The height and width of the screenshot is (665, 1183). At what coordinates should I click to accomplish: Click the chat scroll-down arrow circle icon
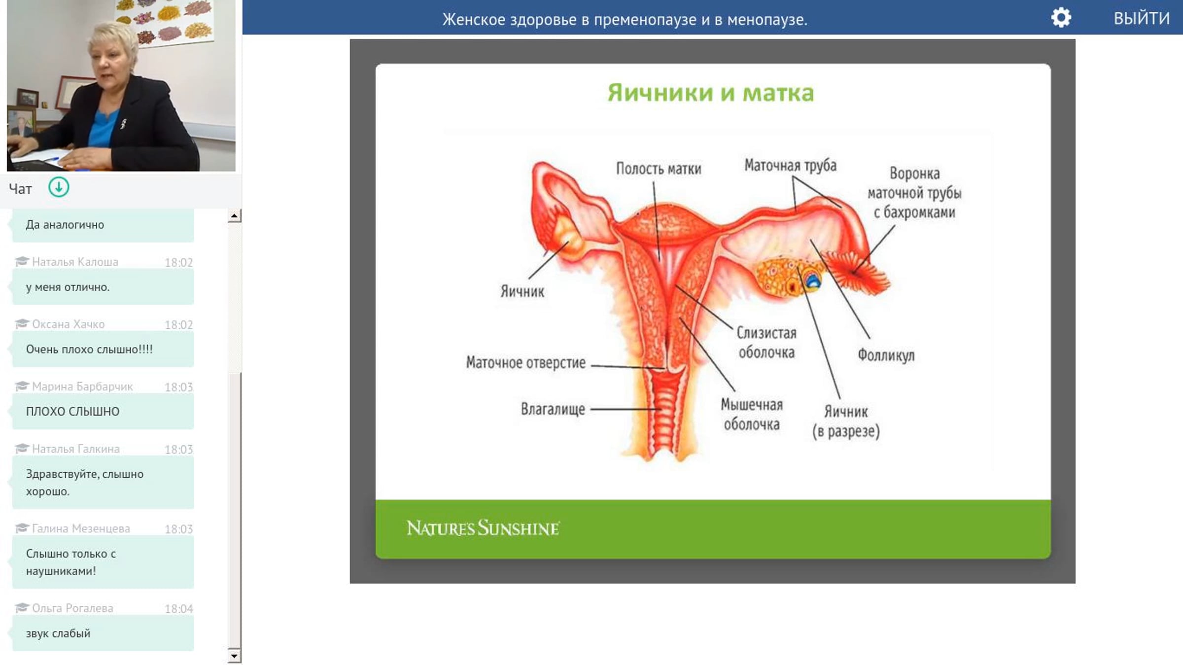(59, 187)
